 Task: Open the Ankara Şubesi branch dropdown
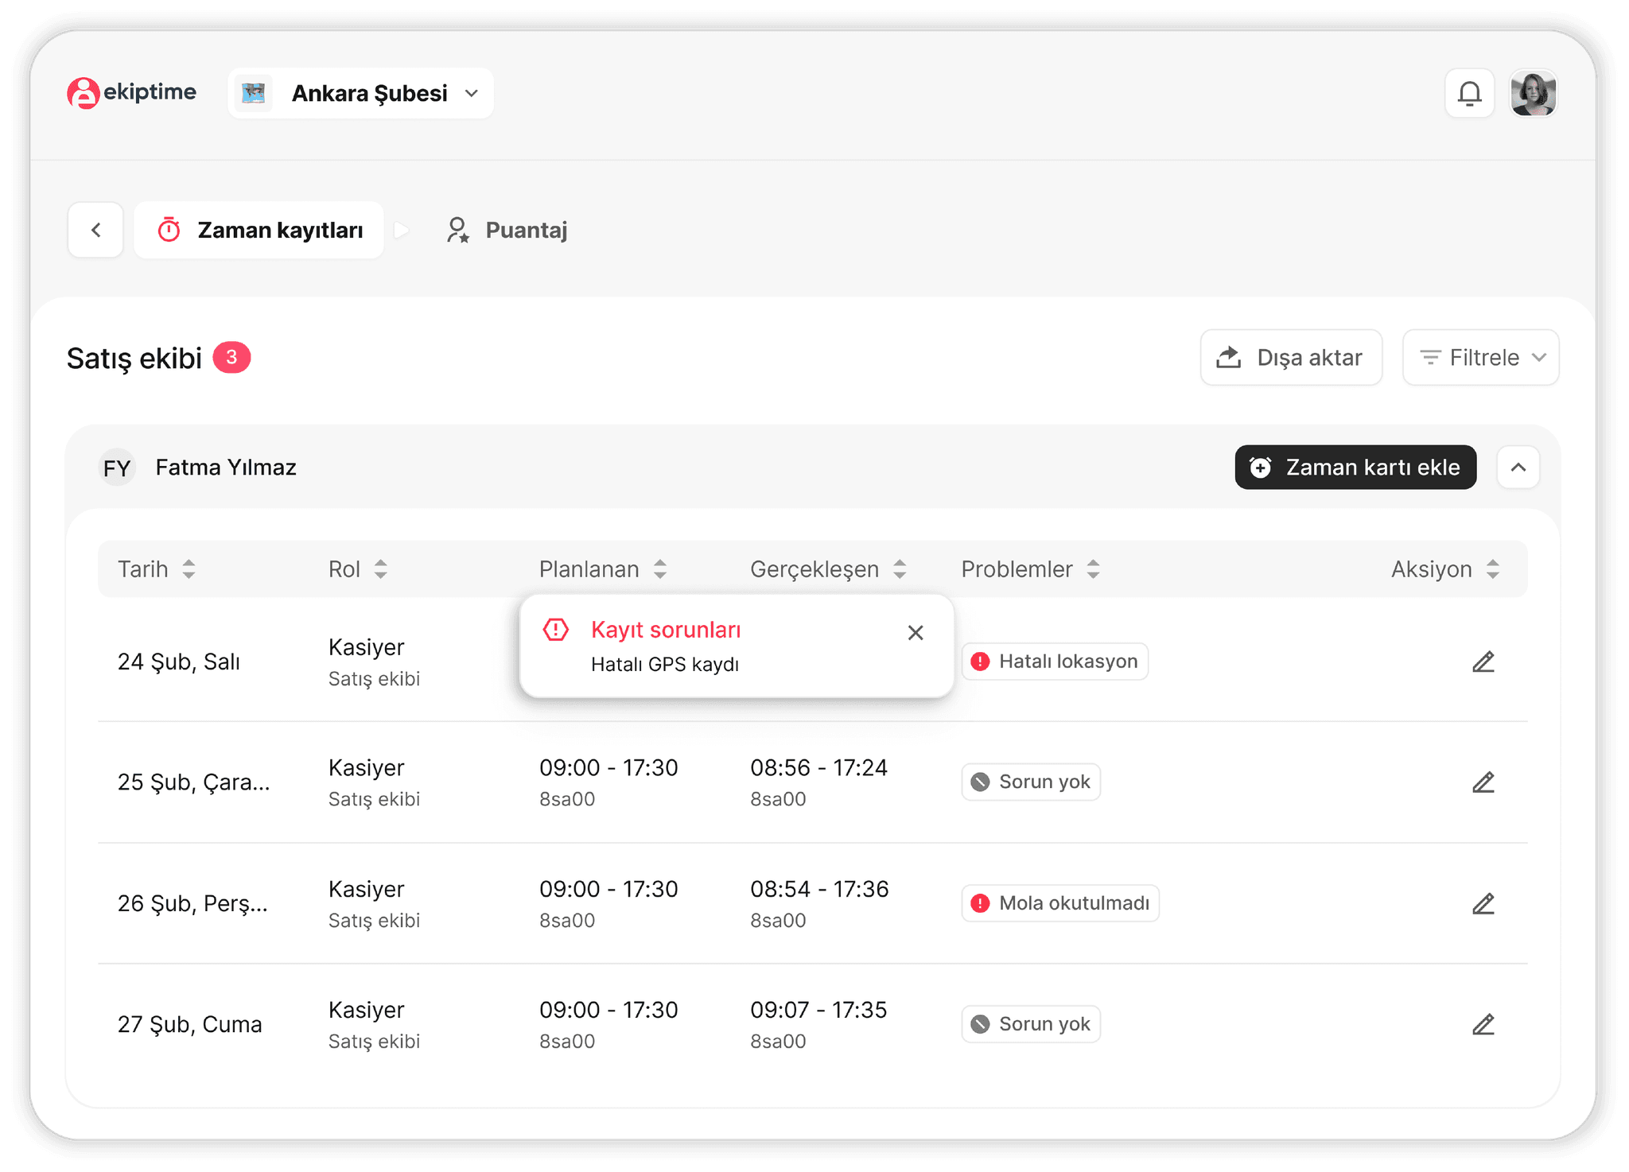361,94
